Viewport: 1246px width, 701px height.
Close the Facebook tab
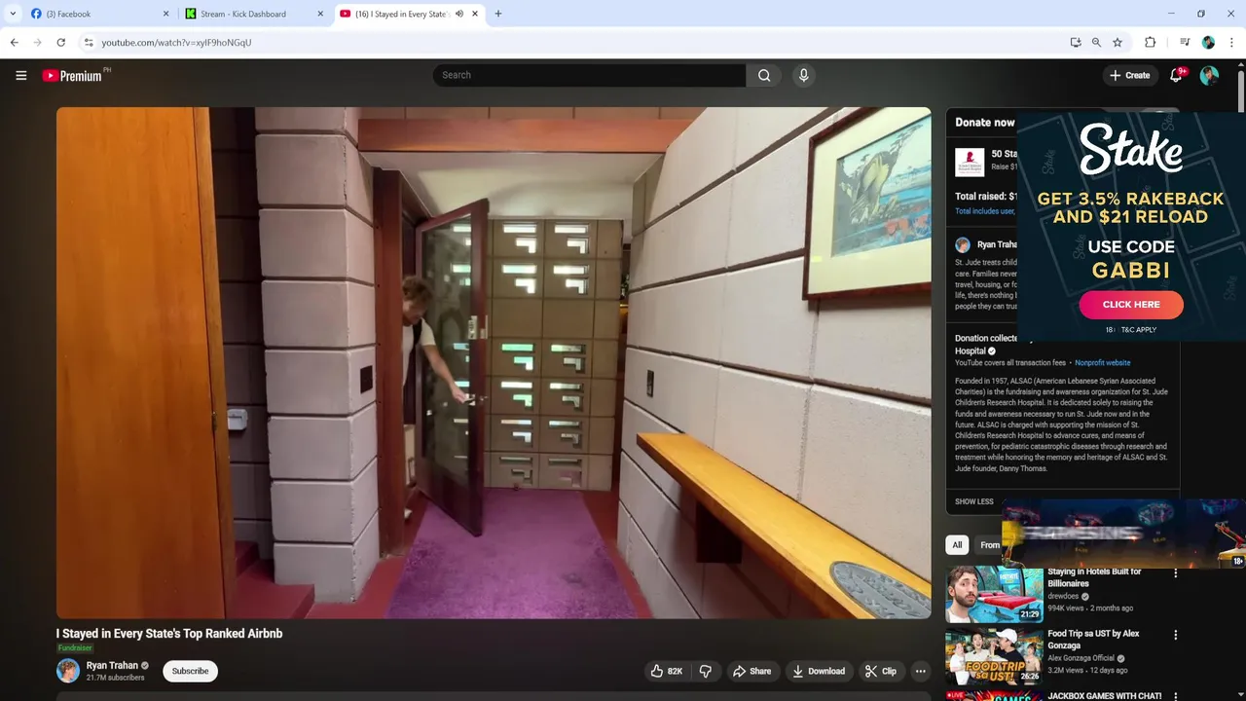point(165,14)
